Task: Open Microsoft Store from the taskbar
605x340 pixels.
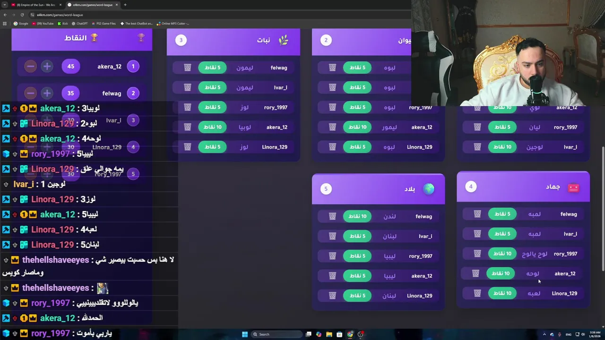Action: (x=339, y=334)
